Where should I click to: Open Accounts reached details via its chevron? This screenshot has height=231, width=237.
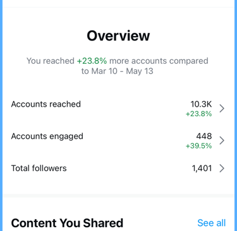click(222, 109)
